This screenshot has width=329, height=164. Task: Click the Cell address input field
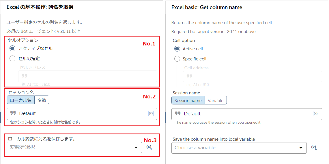pyautogui.click(x=253, y=76)
